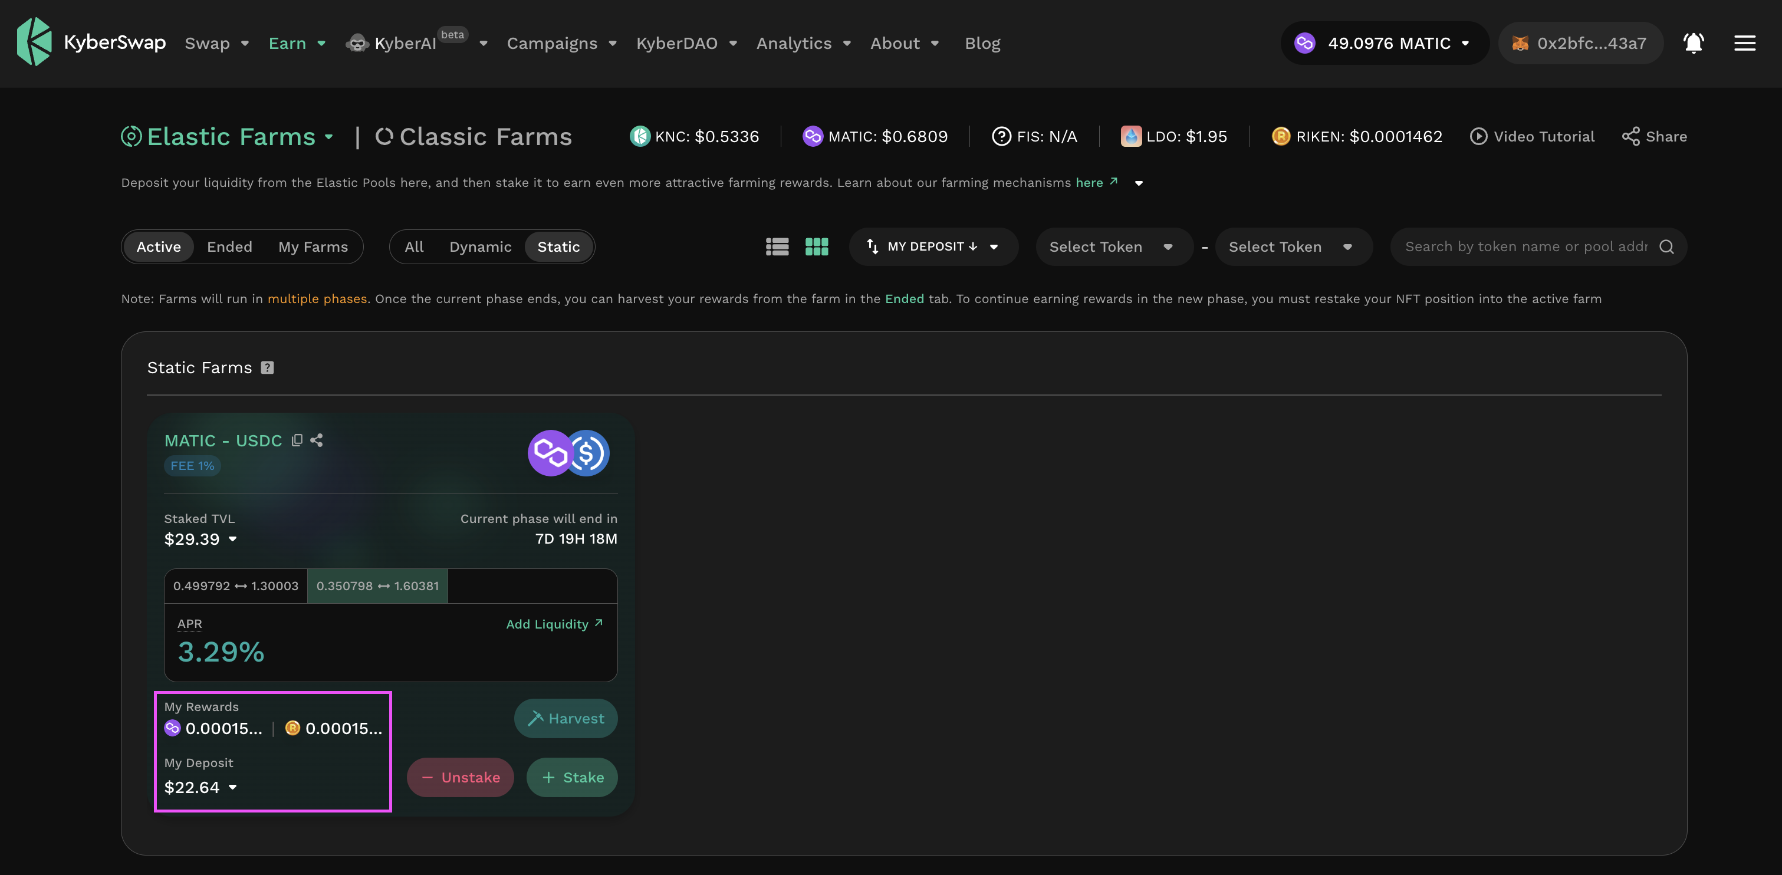Open the notification bell
The width and height of the screenshot is (1782, 875).
pos(1693,43)
